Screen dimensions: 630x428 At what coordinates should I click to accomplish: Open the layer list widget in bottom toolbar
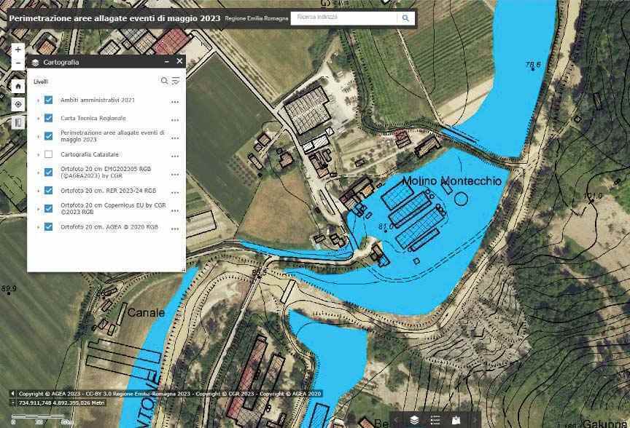(x=414, y=420)
